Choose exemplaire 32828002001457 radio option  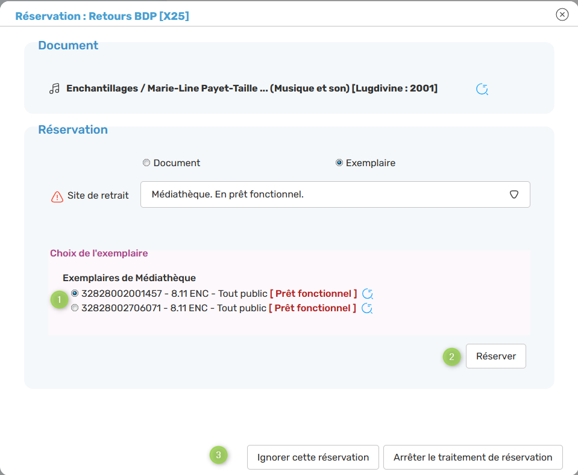point(75,293)
